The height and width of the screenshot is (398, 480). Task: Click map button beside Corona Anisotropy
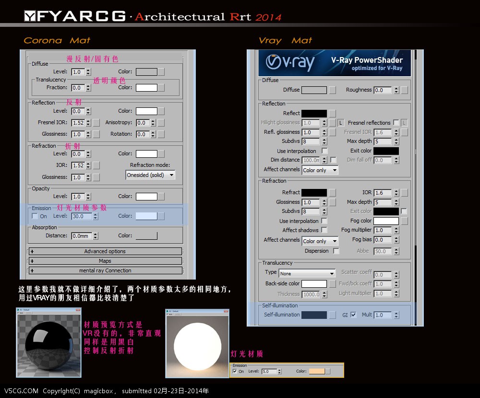point(161,123)
